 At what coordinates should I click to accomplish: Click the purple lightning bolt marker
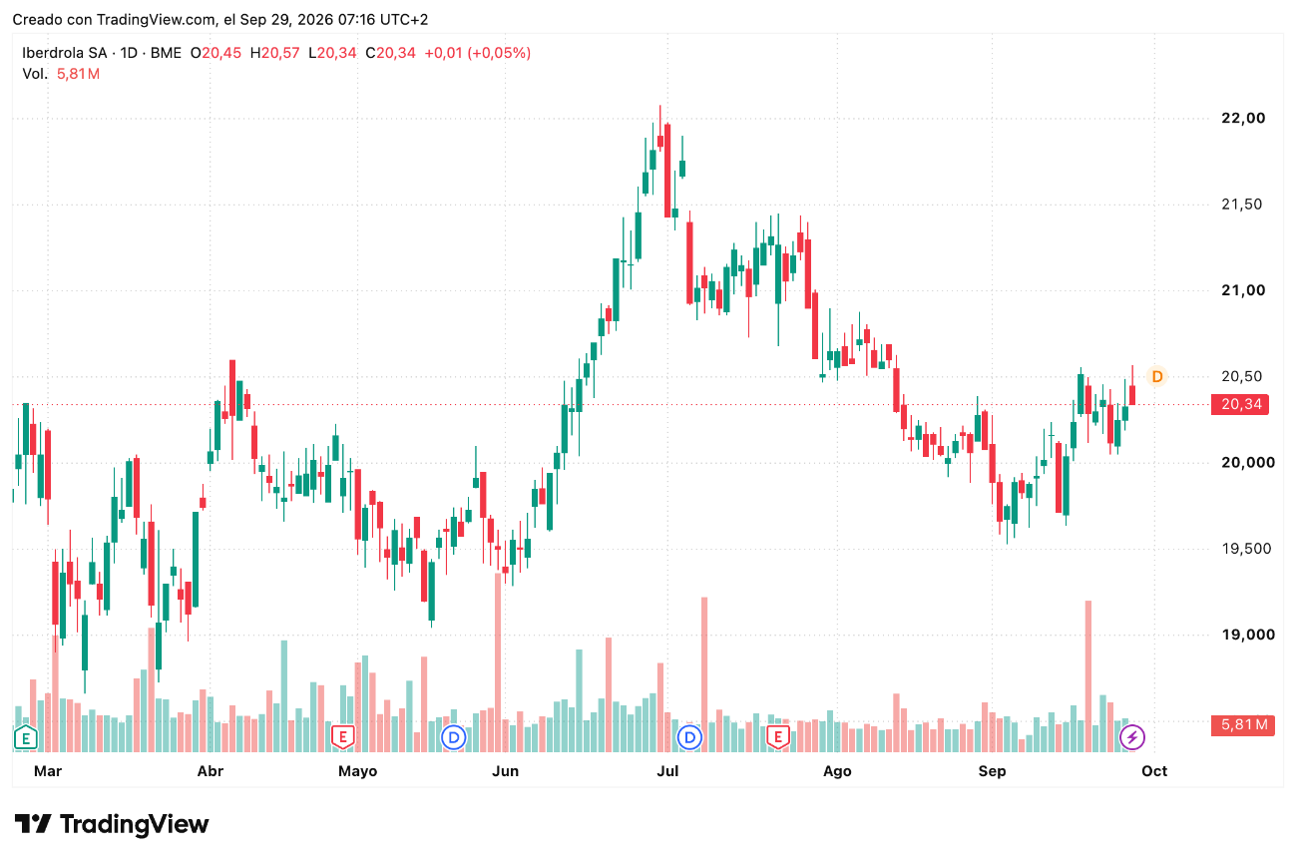(x=1132, y=737)
